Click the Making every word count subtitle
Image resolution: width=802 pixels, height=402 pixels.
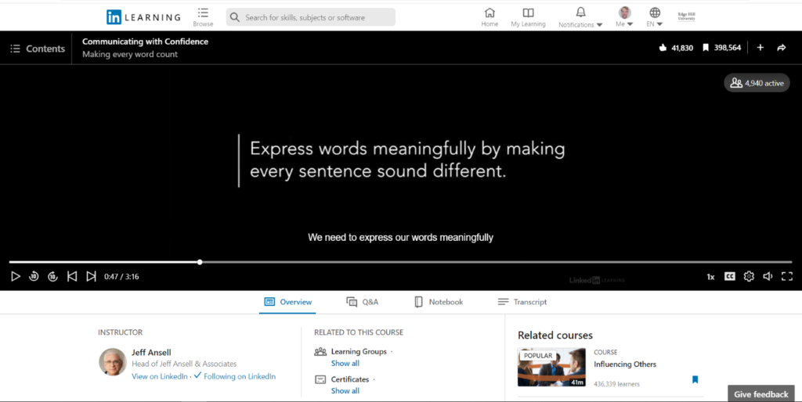click(130, 54)
